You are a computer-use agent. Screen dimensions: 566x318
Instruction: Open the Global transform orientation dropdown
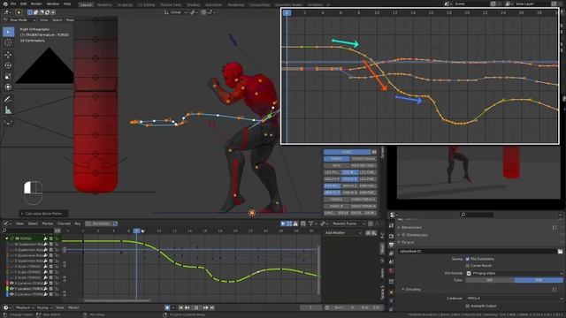pyautogui.click(x=175, y=12)
